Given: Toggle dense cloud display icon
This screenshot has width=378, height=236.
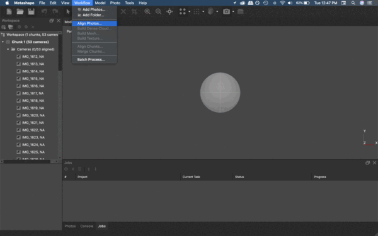Looking at the screenshot, I should (x=197, y=11).
